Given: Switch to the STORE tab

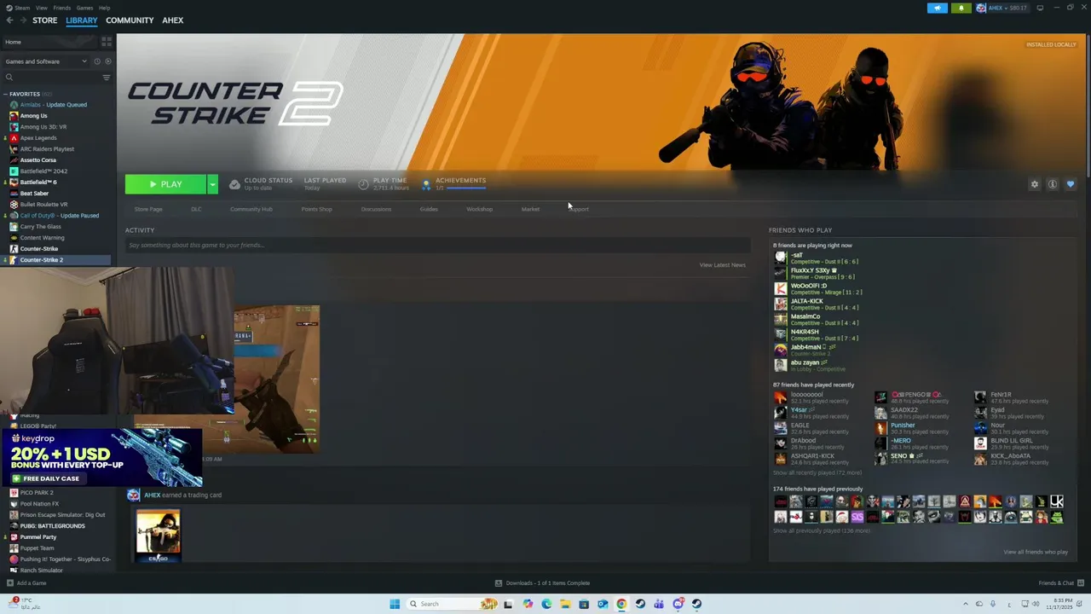Looking at the screenshot, I should [x=45, y=20].
